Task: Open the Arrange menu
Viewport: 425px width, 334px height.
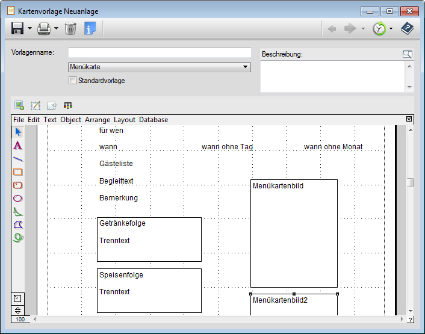Action: (x=98, y=120)
